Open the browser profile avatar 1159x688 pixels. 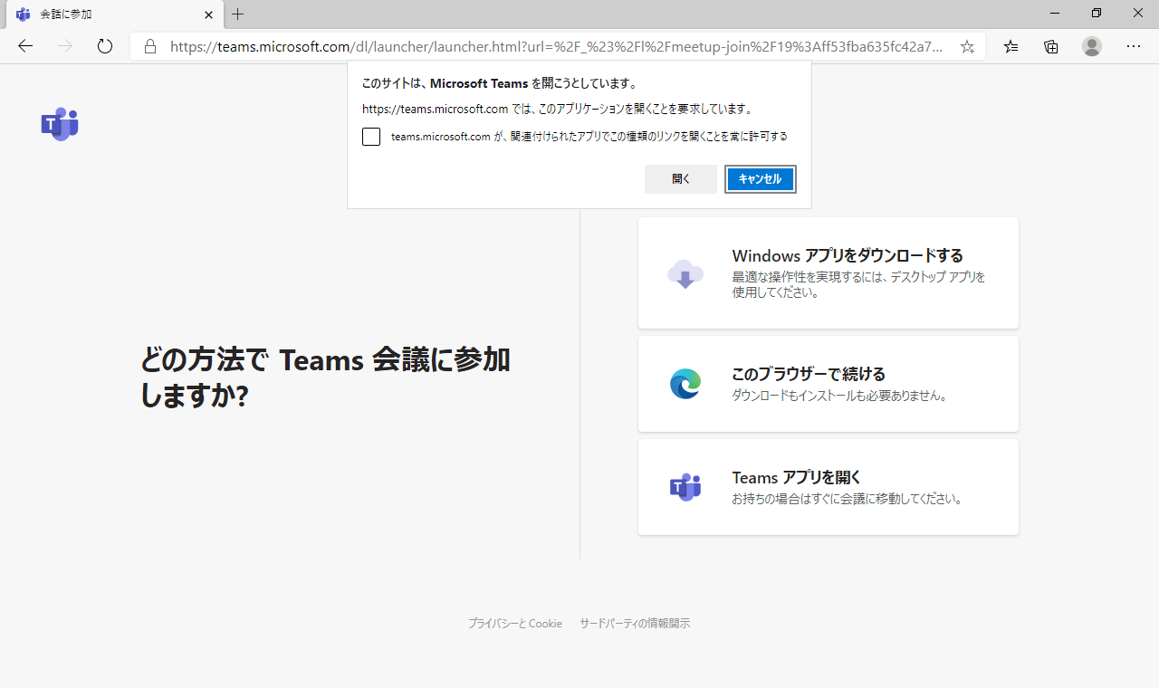pyautogui.click(x=1092, y=46)
